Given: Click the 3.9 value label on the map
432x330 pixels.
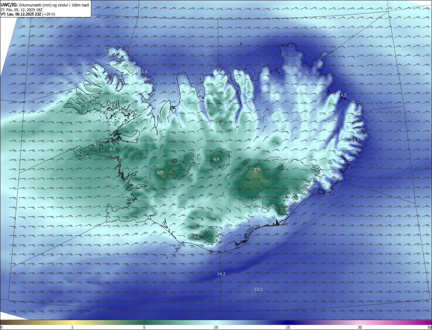Looking at the screenshot, I should pyautogui.click(x=160, y=173).
